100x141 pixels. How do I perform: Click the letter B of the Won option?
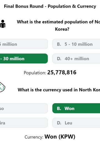(x=59, y=109)
